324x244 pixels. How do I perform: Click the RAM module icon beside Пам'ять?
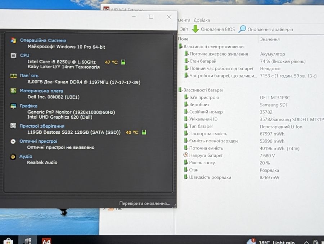(x=13, y=76)
